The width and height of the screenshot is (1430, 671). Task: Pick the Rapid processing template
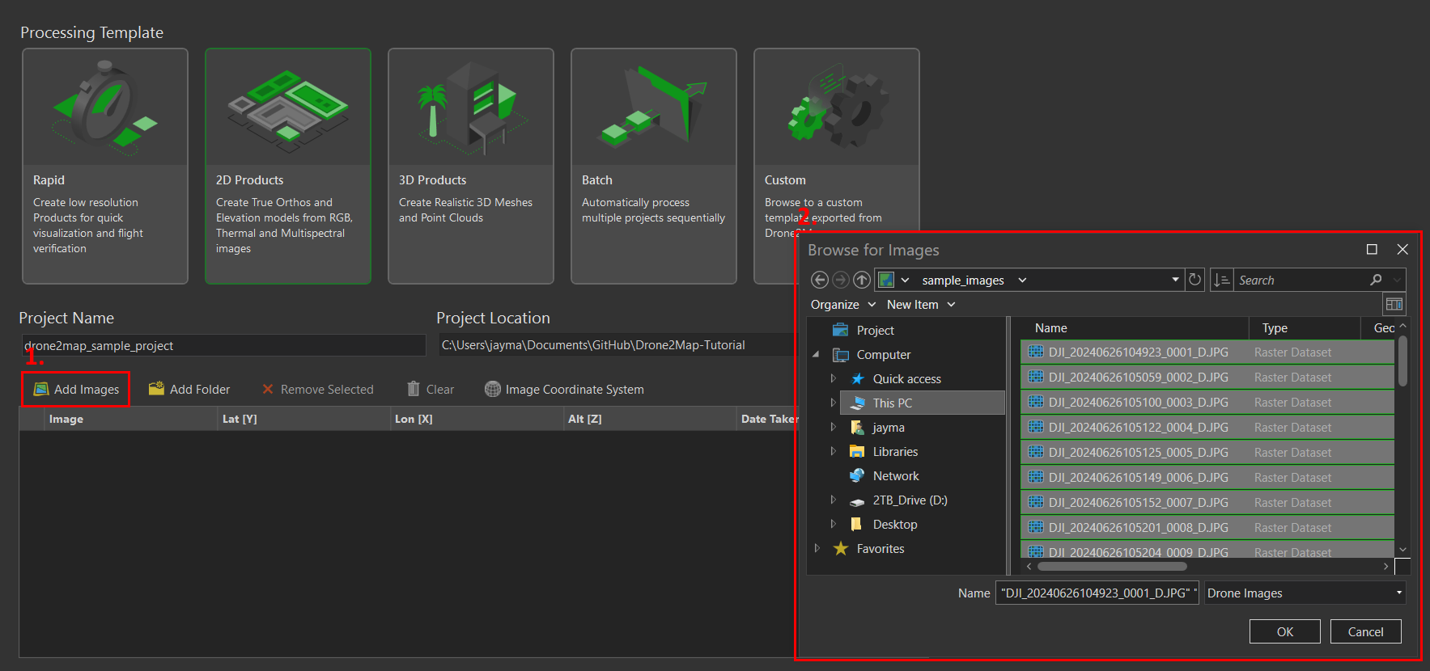[x=105, y=166]
